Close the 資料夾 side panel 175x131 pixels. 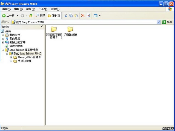(x=42, y=26)
